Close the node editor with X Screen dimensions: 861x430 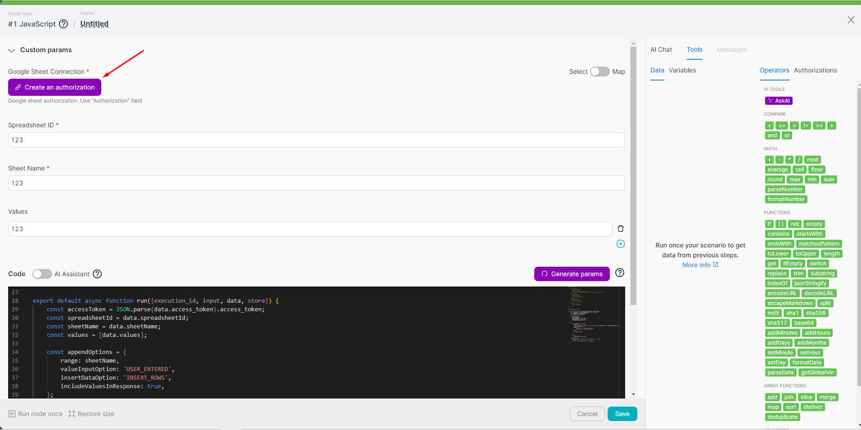click(851, 20)
